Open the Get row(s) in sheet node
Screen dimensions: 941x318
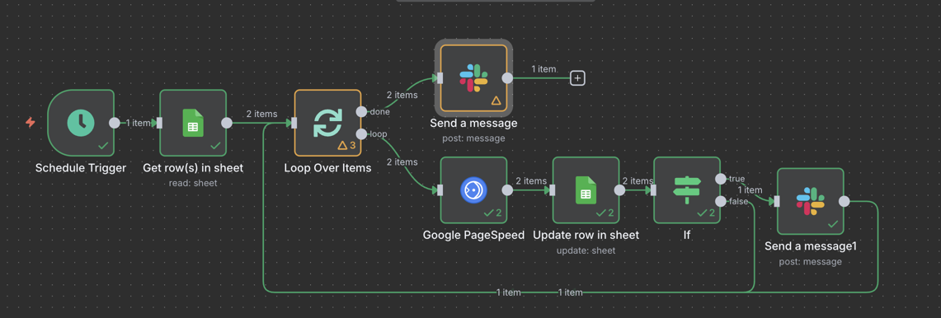pyautogui.click(x=193, y=123)
